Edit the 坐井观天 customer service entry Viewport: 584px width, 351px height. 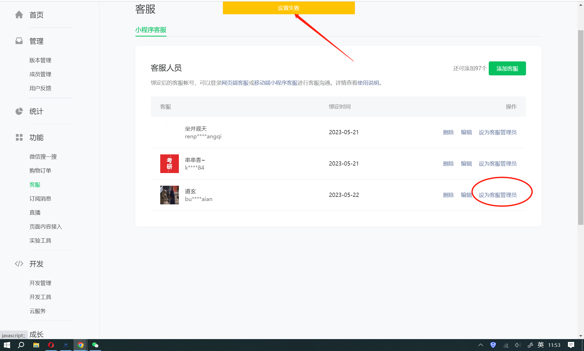pyautogui.click(x=466, y=132)
